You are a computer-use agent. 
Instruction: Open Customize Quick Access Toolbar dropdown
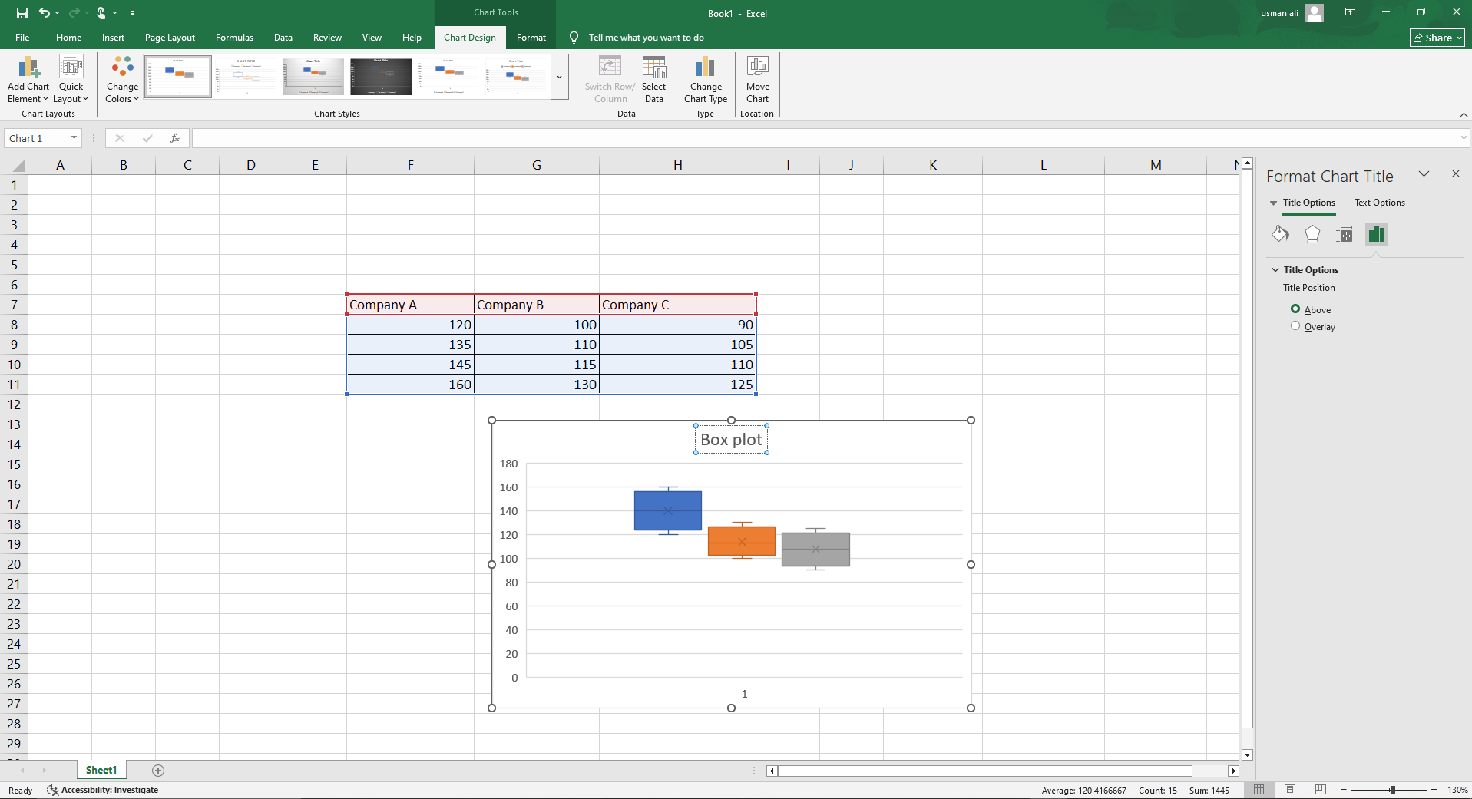coord(132,13)
